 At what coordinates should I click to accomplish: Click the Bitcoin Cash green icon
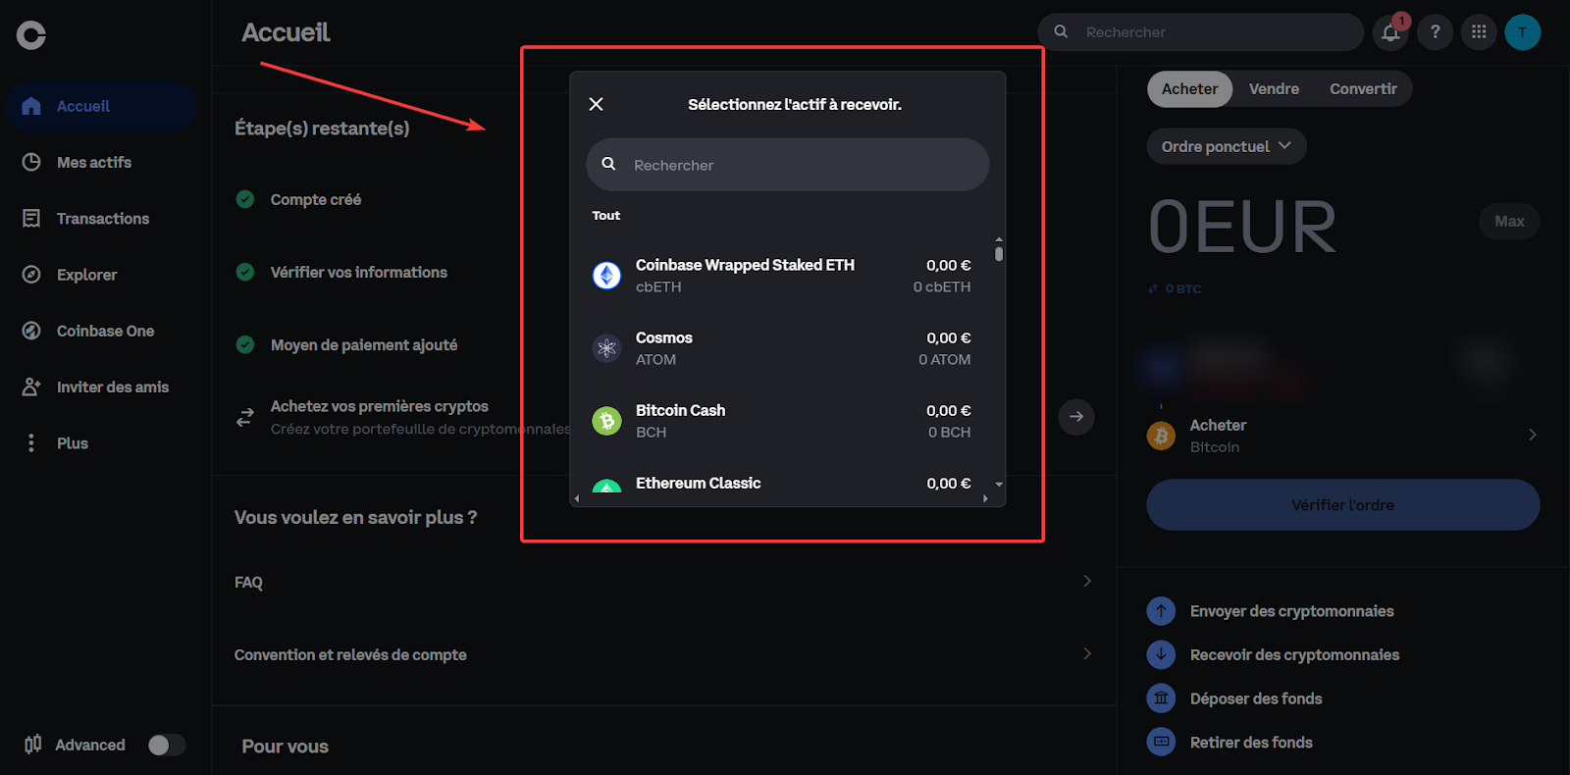(x=606, y=421)
